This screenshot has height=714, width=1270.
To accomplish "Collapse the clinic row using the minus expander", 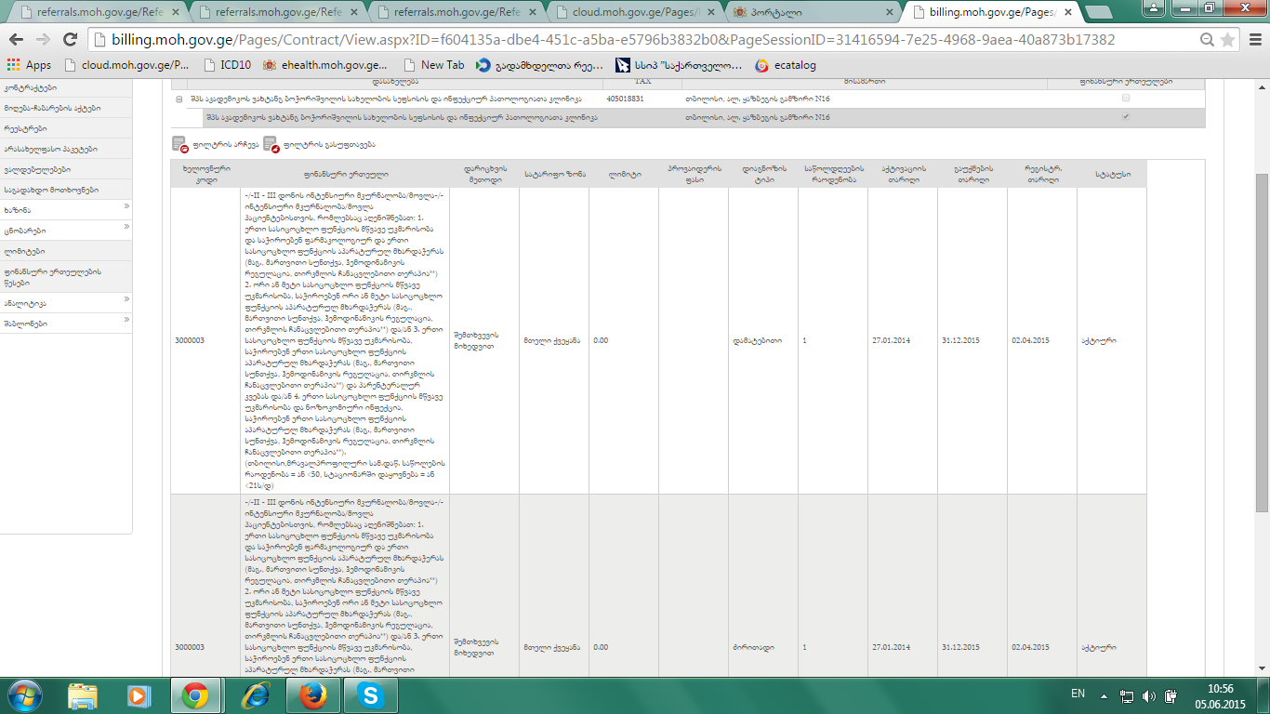I will (179, 98).
